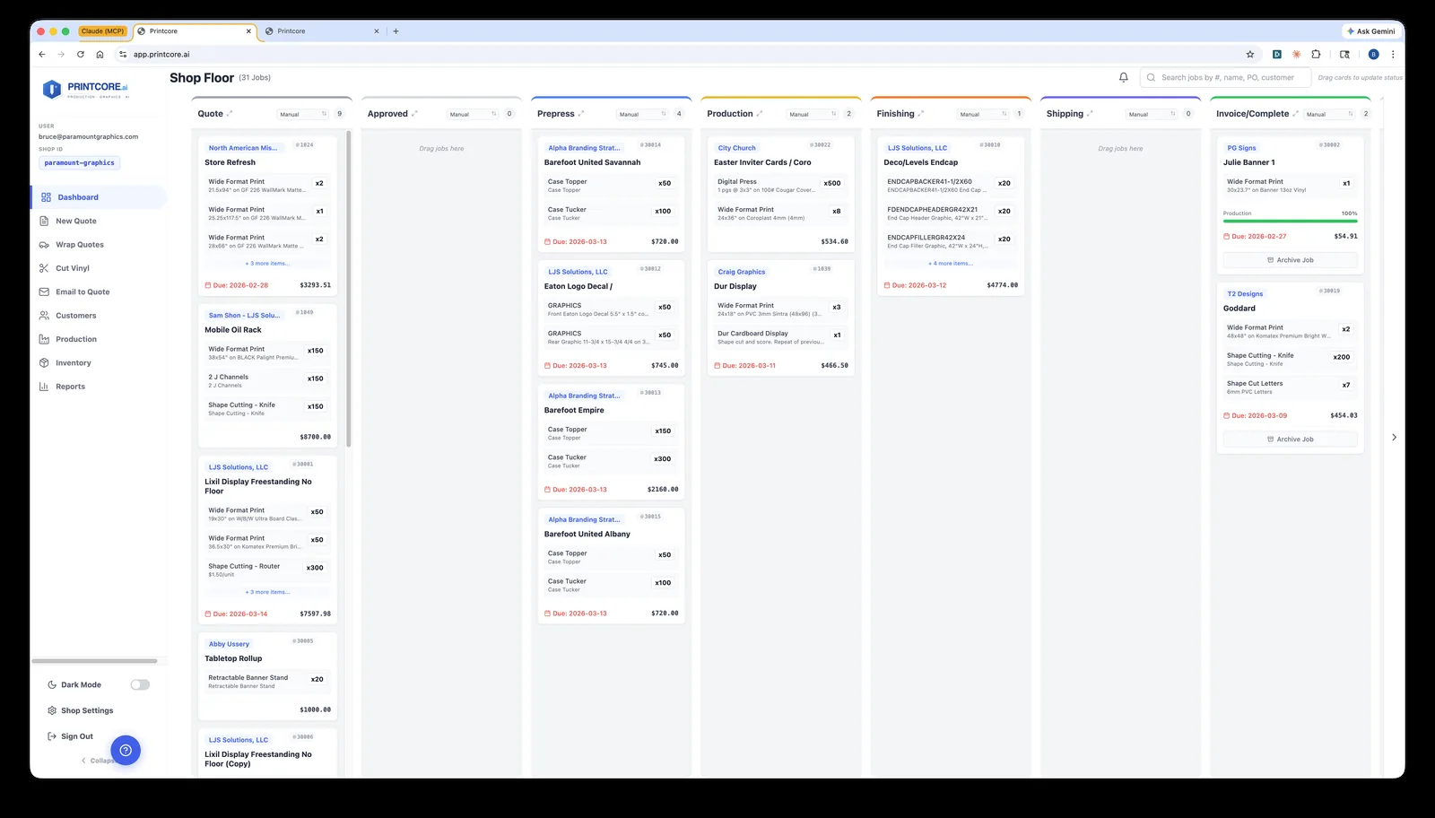The width and height of the screenshot is (1435, 818).
Task: Reload the page in the browser
Action: [81, 55]
